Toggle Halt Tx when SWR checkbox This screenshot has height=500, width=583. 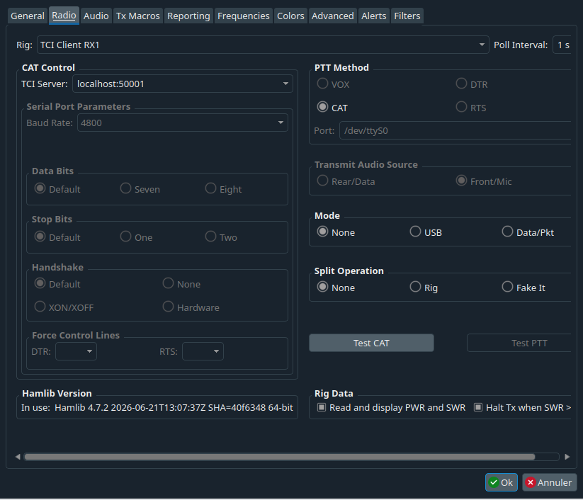pyautogui.click(x=522, y=408)
